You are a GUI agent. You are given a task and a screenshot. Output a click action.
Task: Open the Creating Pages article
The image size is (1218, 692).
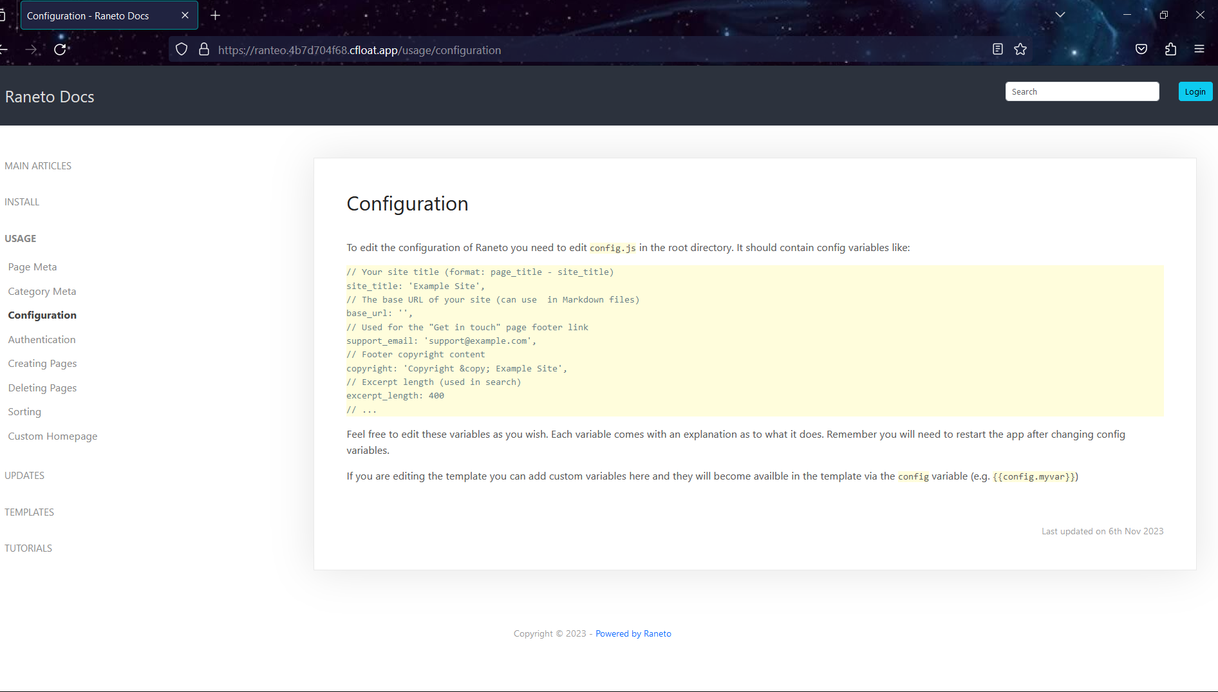[x=42, y=364]
